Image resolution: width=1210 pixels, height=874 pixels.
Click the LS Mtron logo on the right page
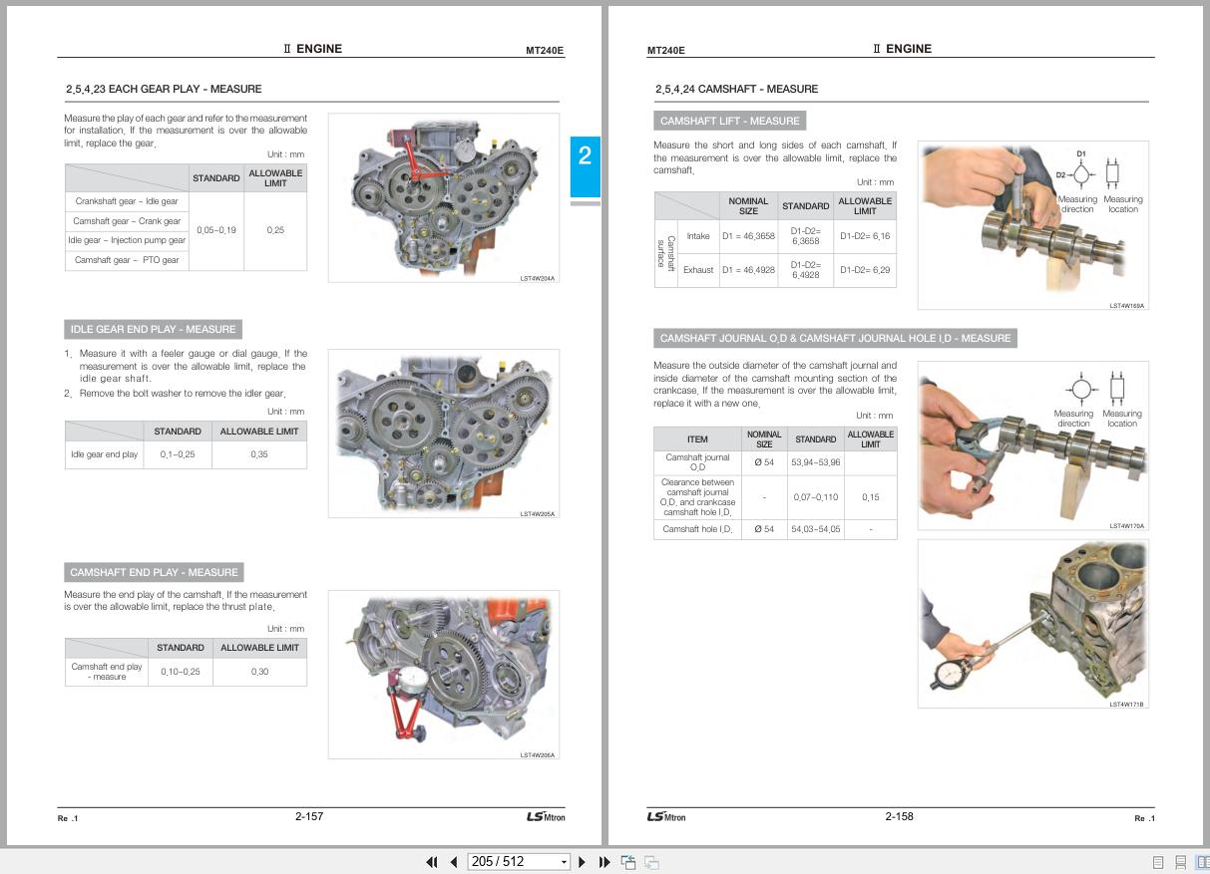point(666,817)
